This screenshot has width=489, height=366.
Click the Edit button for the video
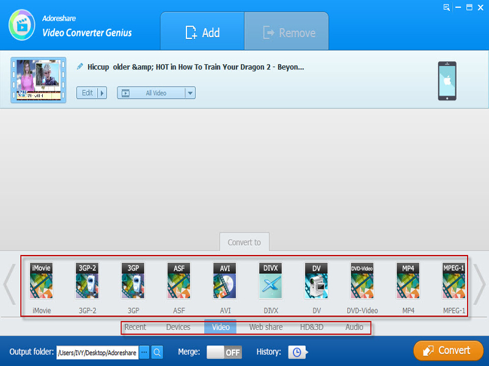(x=87, y=93)
